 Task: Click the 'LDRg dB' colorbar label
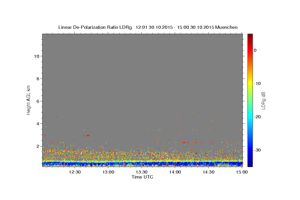tap(263, 100)
